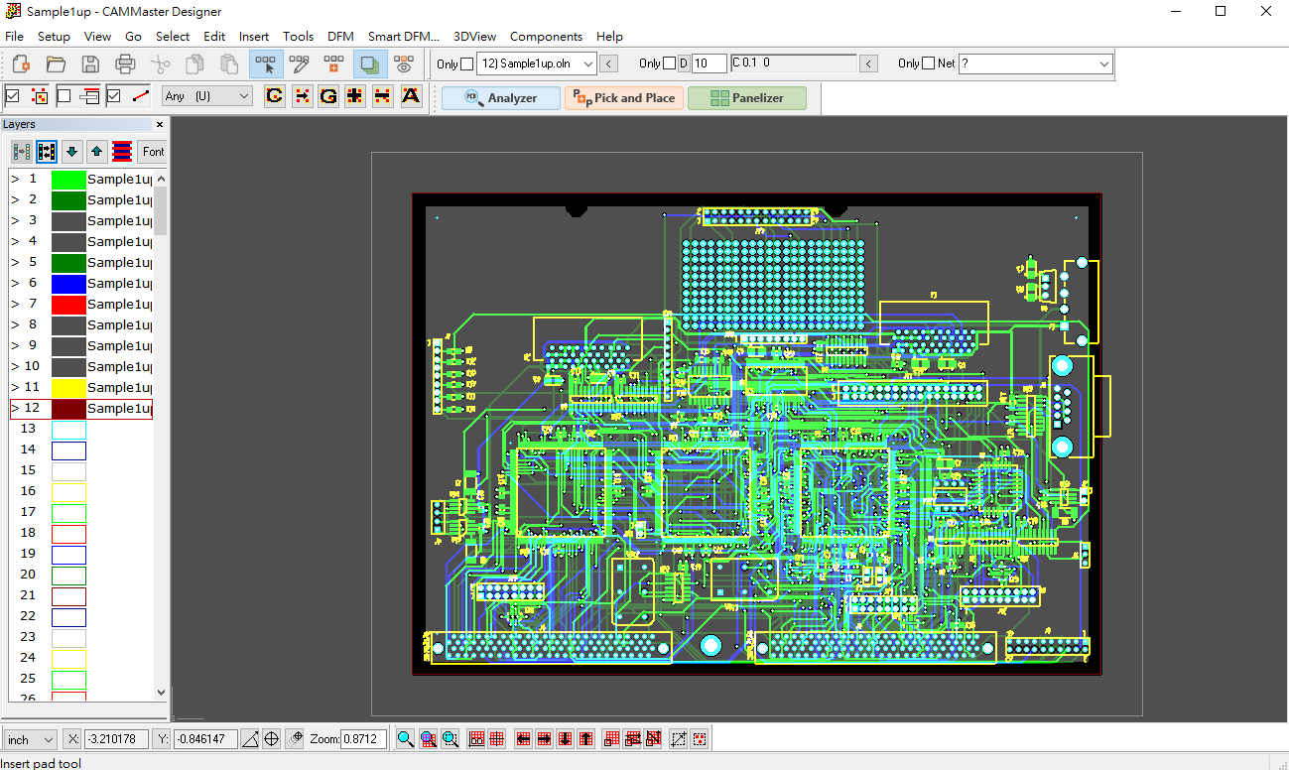Click the D code input field showing 10

coord(709,64)
